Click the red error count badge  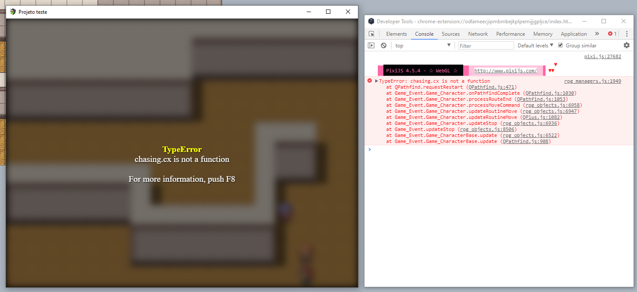[x=612, y=34]
